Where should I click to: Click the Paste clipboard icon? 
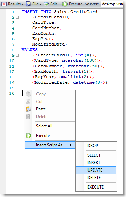28,109
